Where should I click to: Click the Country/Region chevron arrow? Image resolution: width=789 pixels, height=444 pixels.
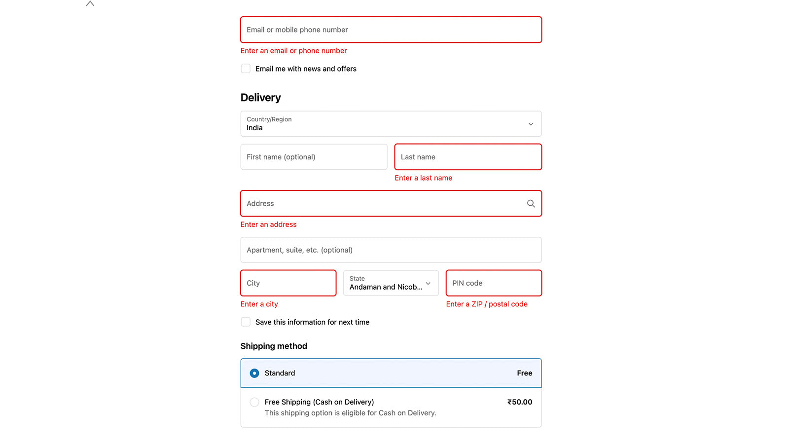point(531,124)
